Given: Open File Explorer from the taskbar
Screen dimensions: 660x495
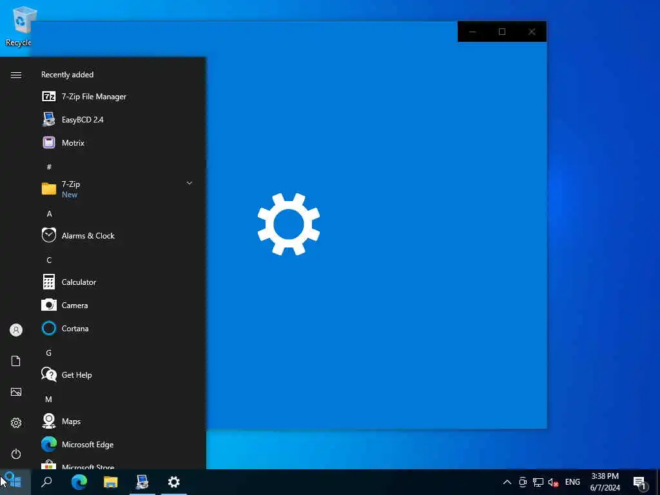Looking at the screenshot, I should click(110, 481).
